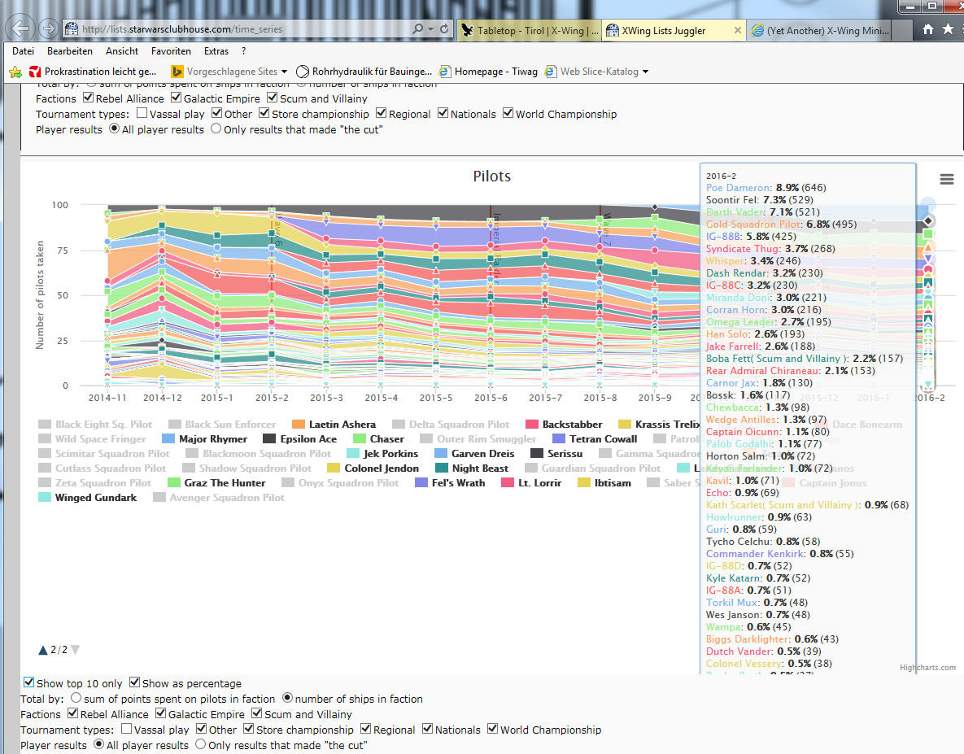Click the refresh icon in address bar
Viewport: 964px width, 754px height.
444,28
